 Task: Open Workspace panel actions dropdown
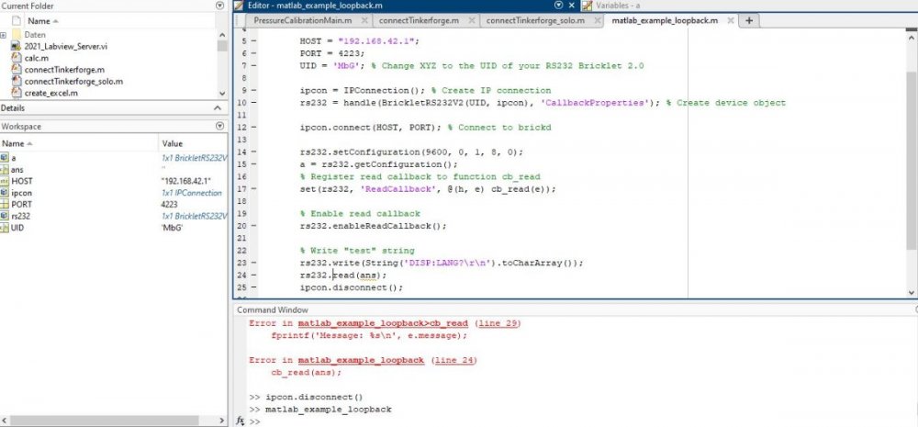click(x=218, y=127)
